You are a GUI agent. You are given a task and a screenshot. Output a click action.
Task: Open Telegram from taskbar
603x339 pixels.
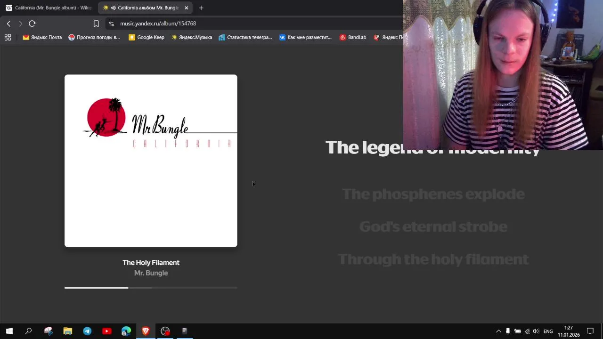[x=87, y=331]
